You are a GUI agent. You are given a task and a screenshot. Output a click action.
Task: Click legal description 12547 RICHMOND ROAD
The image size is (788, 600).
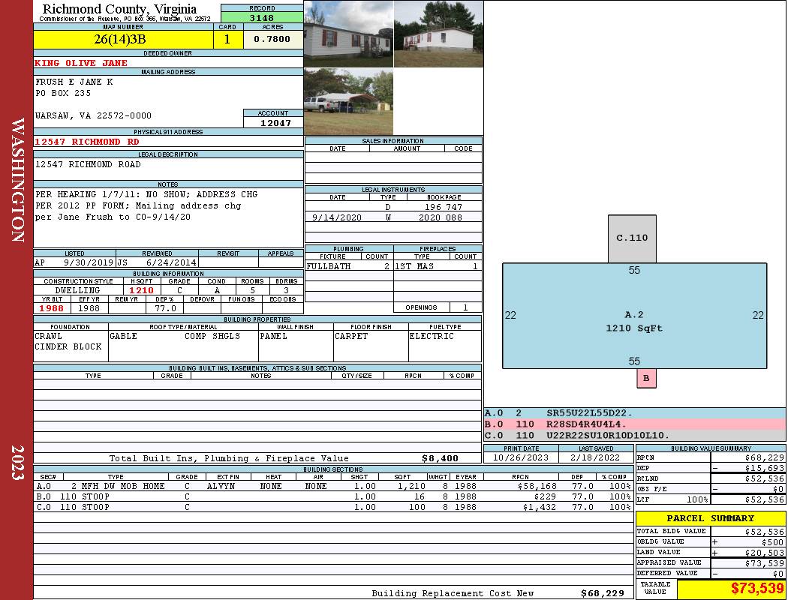coord(88,164)
